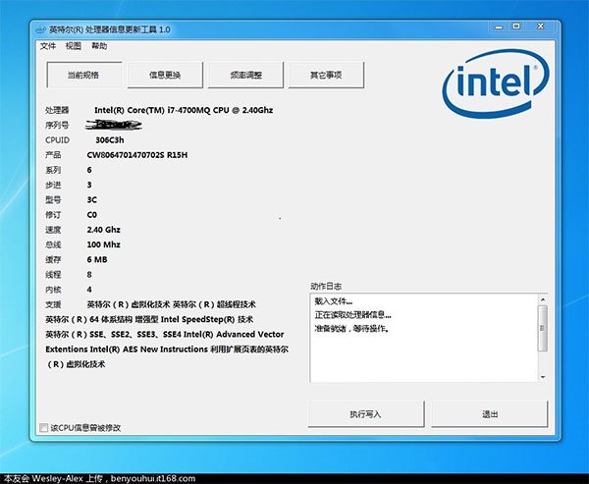Click the bus value 100 Mhz
Screen dimensions: 589x484
[104, 244]
